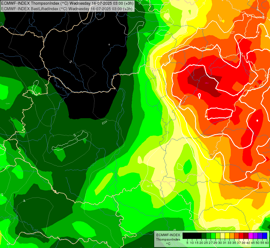Viewport: 270px width, 248px height.
Task: Click legend tick label 33
Action: click(230, 243)
